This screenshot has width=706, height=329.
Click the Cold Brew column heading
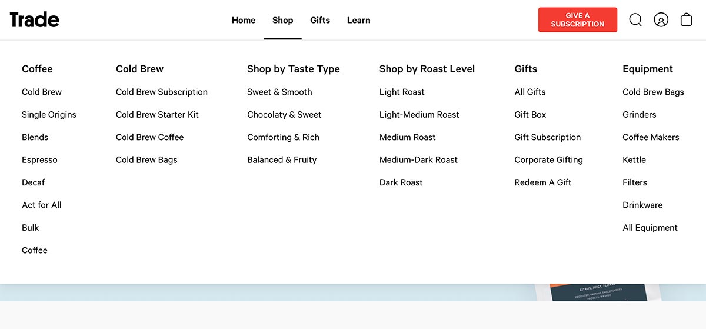pyautogui.click(x=139, y=69)
